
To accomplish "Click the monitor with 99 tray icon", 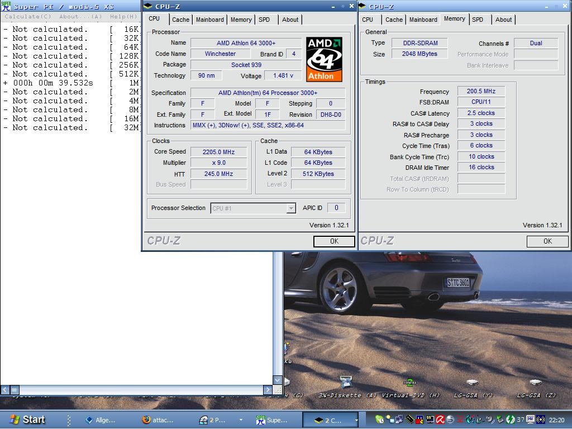I will (x=430, y=420).
